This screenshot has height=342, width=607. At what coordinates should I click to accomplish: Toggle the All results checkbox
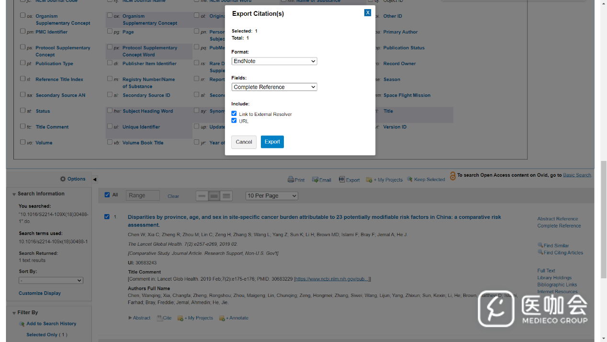click(107, 195)
